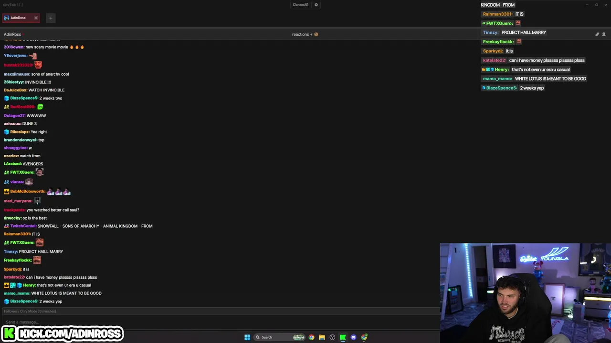611x343 pixels.
Task: Click the pin icon in chat header
Action: (597, 34)
